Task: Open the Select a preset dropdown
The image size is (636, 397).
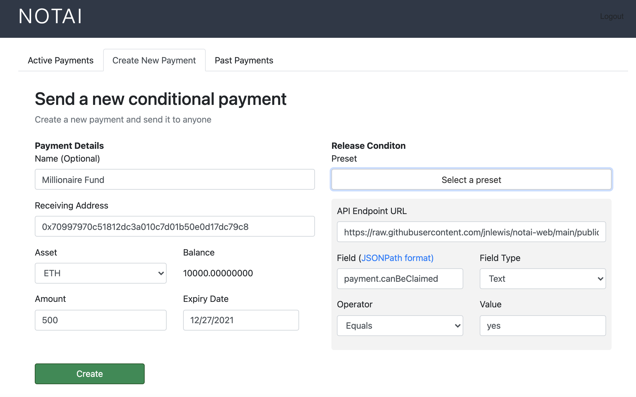Action: click(x=471, y=180)
